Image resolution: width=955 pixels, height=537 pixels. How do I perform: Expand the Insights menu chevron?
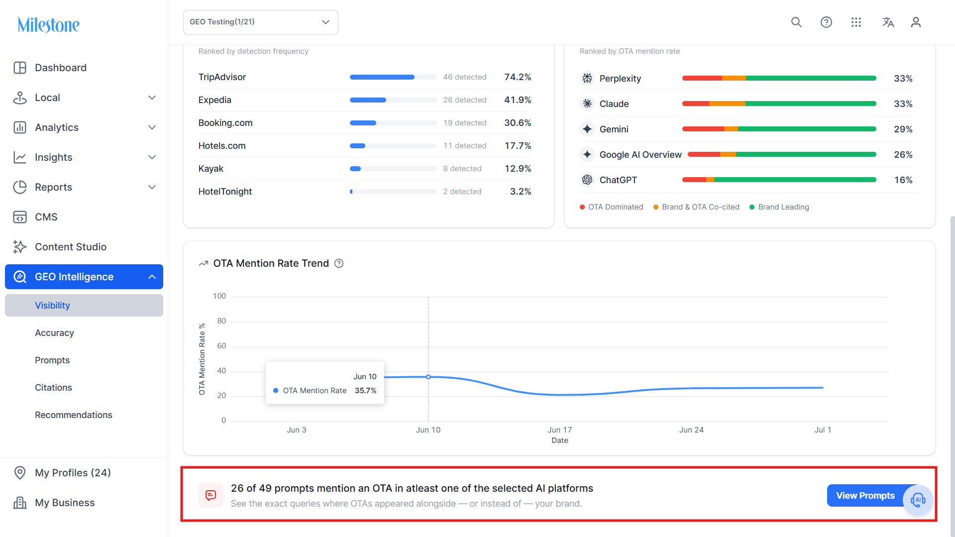152,157
